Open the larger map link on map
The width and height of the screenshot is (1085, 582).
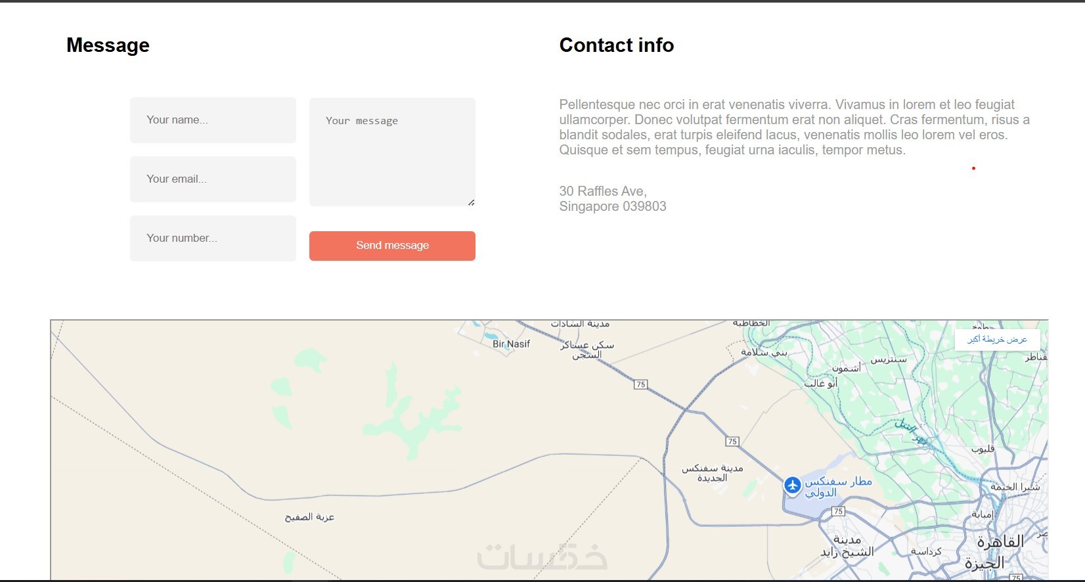pyautogui.click(x=997, y=339)
